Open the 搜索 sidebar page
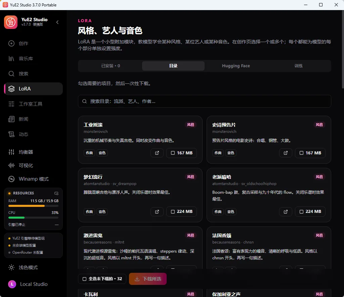This screenshot has height=297, width=344. click(x=33, y=74)
